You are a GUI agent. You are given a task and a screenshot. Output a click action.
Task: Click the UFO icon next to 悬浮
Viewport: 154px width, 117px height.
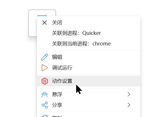pyautogui.click(x=45, y=94)
